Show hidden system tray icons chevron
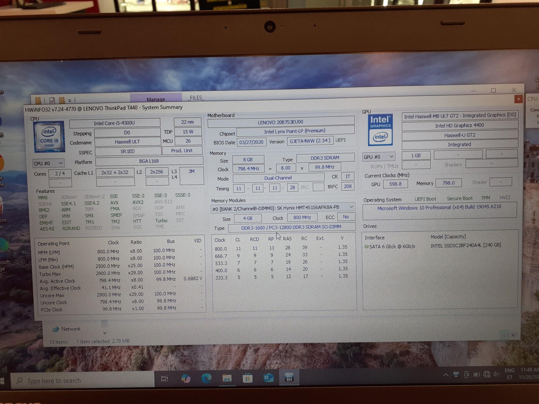The image size is (539, 404). (x=446, y=375)
